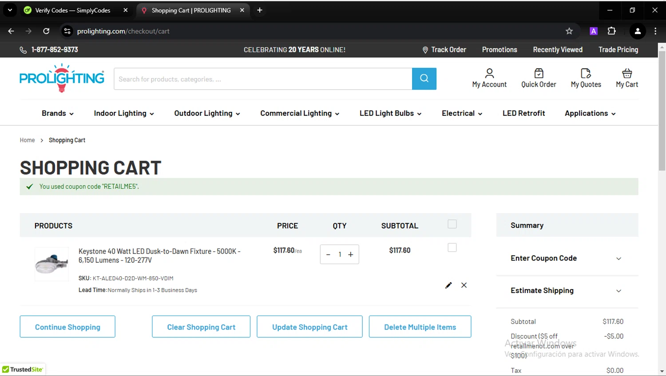Open Trade Pricing link

[618, 50]
